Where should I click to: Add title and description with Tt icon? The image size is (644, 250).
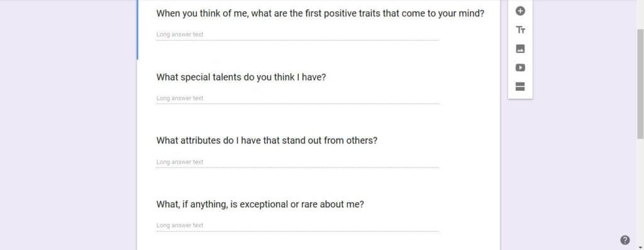pos(520,30)
